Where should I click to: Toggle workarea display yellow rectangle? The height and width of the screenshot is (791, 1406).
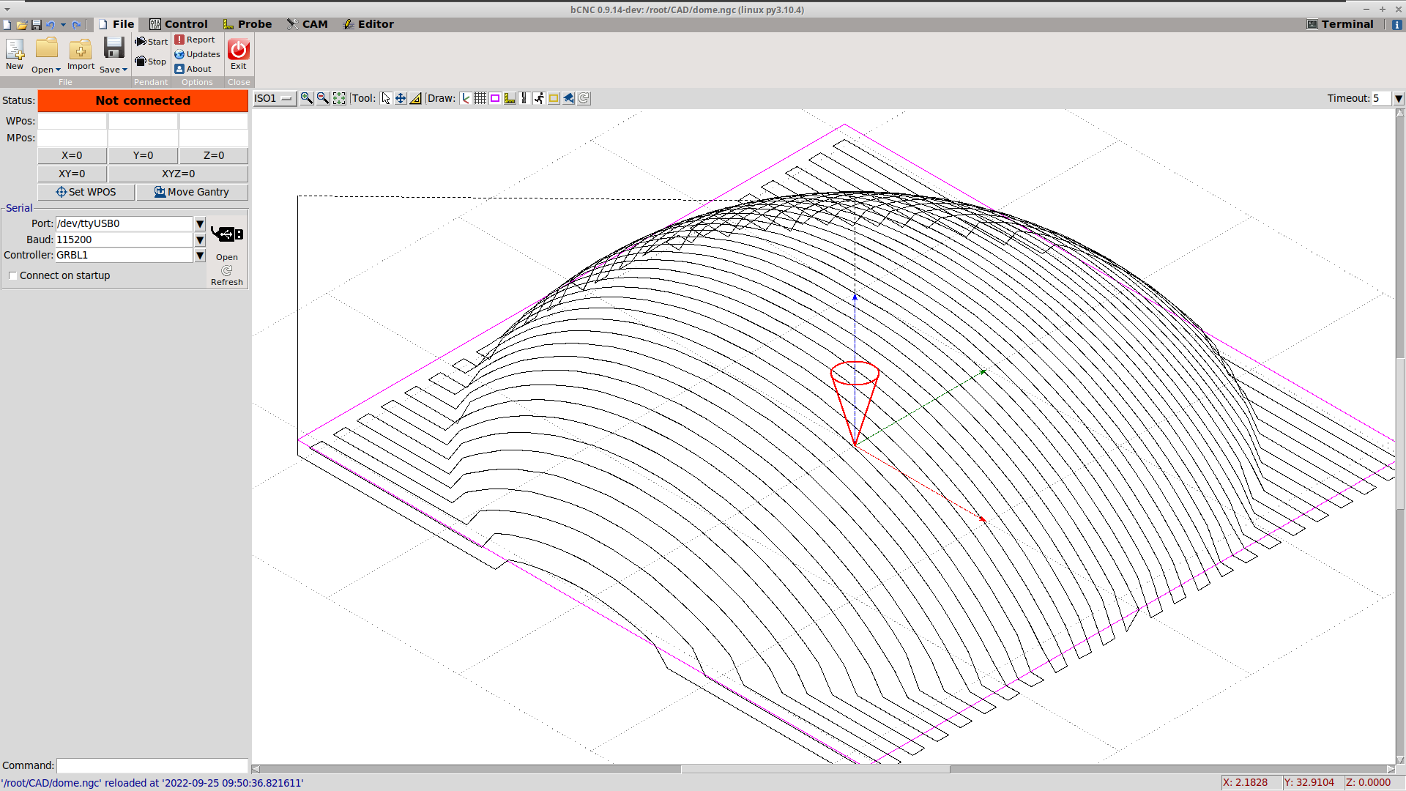click(x=554, y=98)
